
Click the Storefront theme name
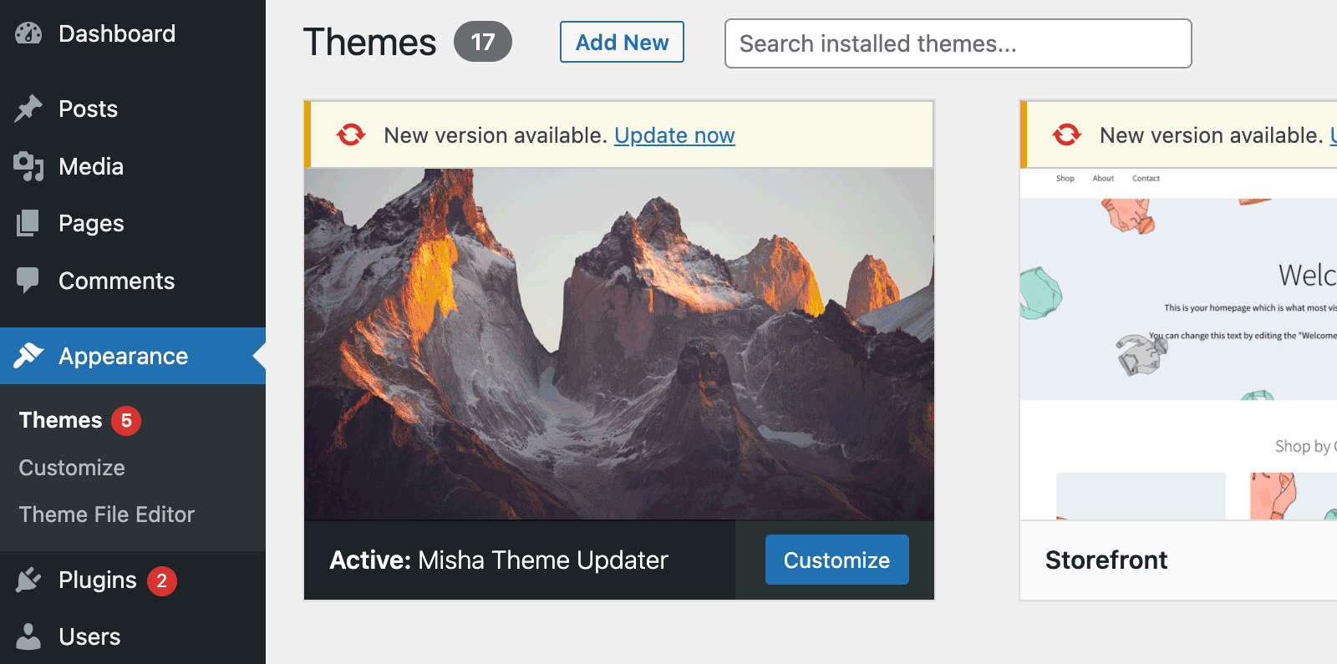click(1106, 560)
